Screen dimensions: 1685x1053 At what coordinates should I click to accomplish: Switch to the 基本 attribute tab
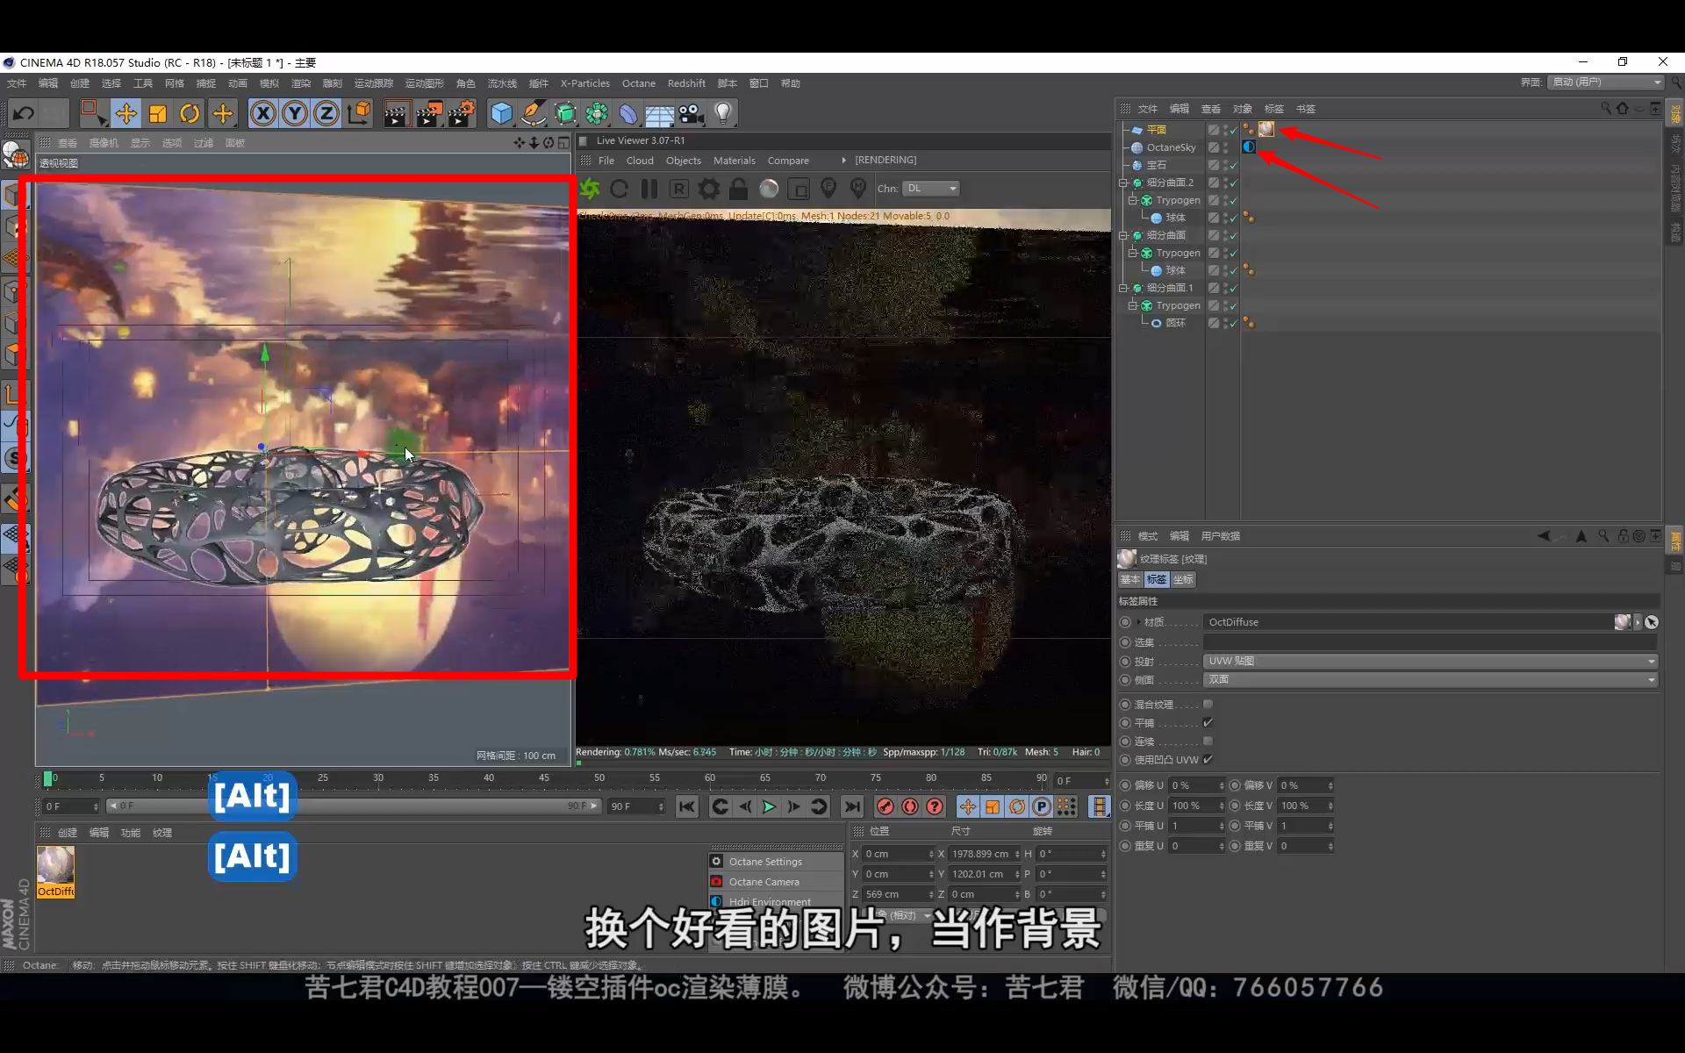click(1130, 579)
